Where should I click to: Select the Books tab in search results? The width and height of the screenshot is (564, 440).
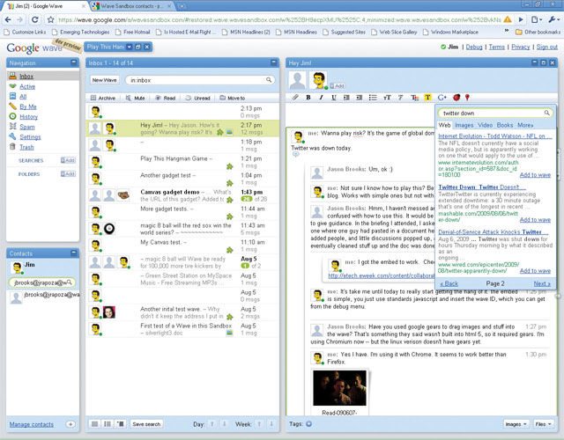click(505, 125)
